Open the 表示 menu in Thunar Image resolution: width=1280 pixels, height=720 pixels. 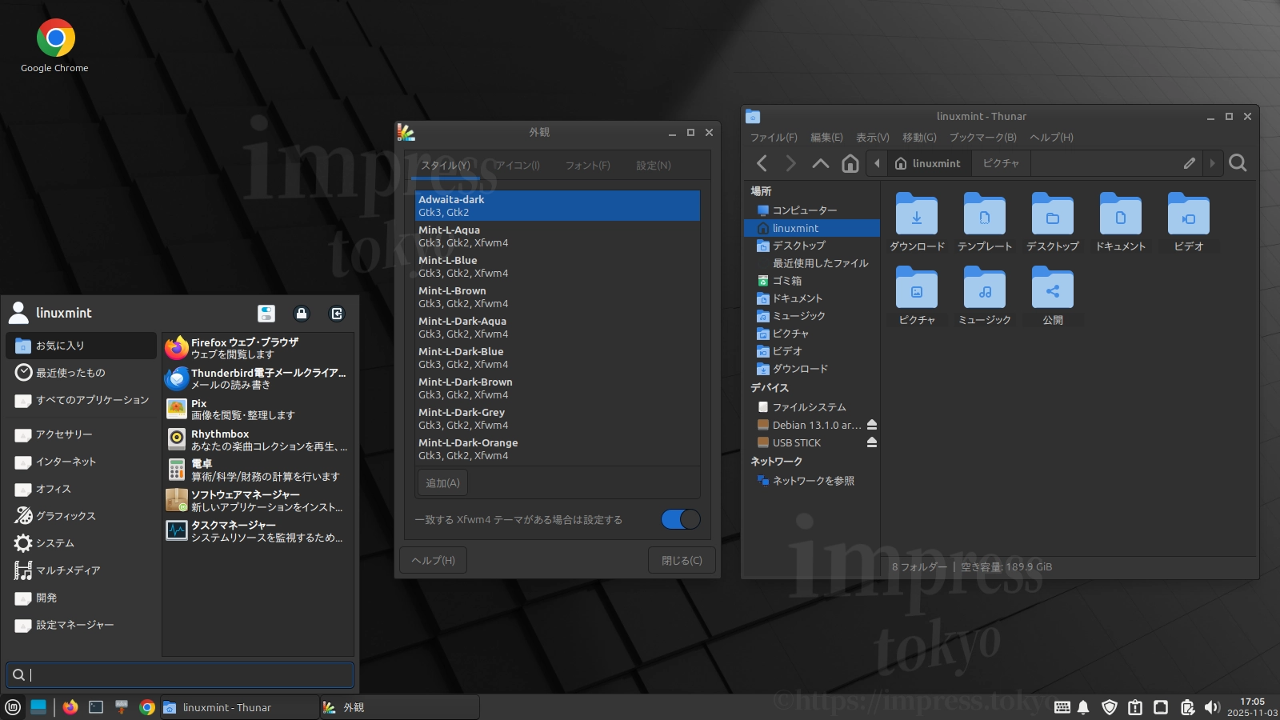coord(873,138)
